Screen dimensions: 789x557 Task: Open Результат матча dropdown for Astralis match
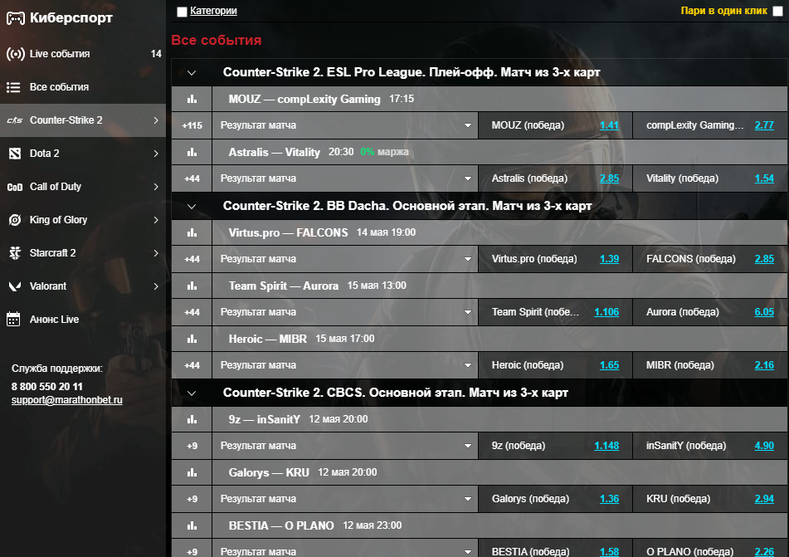coord(345,178)
